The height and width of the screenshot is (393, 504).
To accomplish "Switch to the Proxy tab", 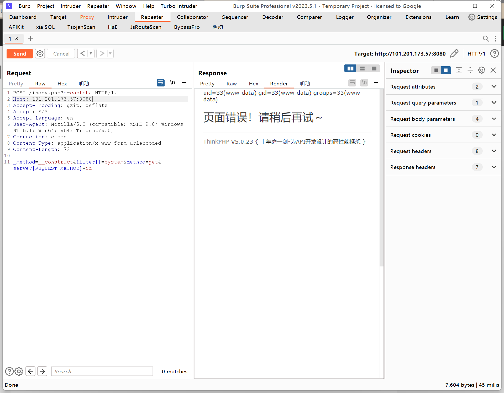I will coord(87,17).
